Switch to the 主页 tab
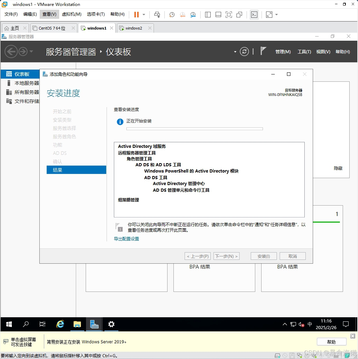 15,28
